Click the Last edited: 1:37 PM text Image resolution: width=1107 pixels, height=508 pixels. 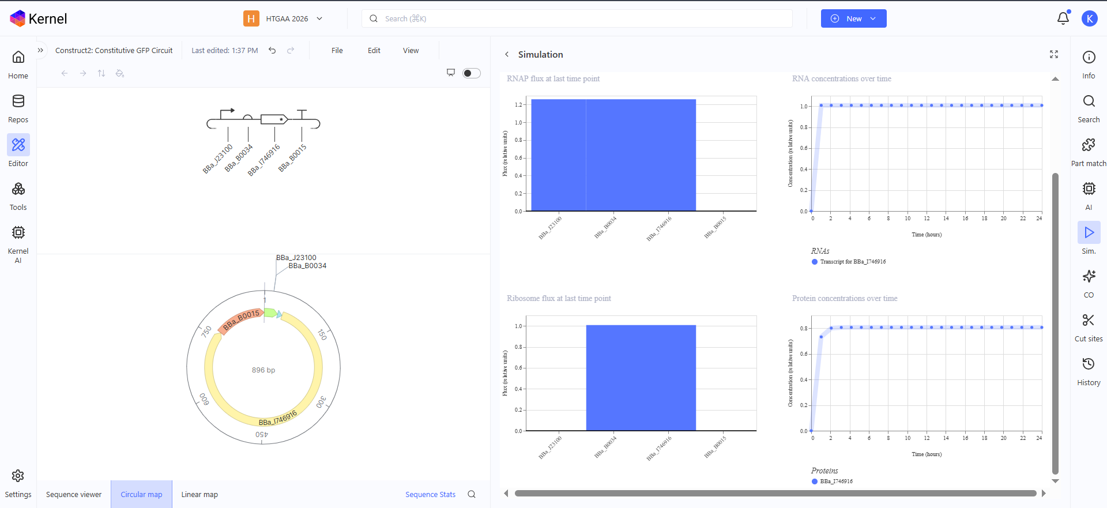[x=225, y=51]
